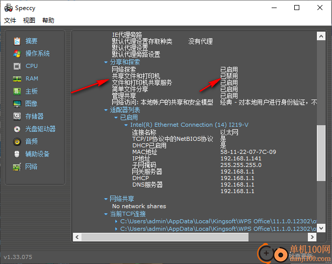Click the 共享文件和打印机 row
Viewport: 332px width, 264px height.
click(x=175, y=76)
